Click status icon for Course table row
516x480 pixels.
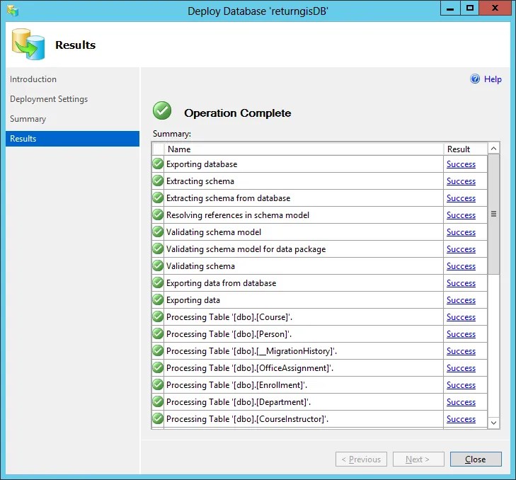tap(158, 316)
